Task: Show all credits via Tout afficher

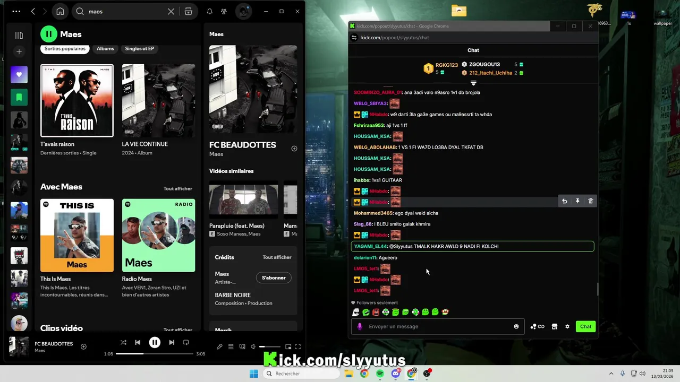Action: (x=277, y=257)
